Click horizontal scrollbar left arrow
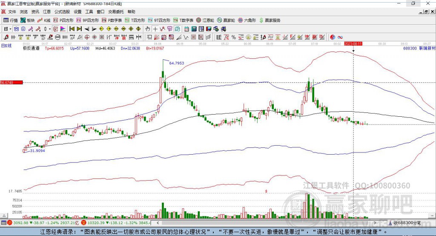 158,223
